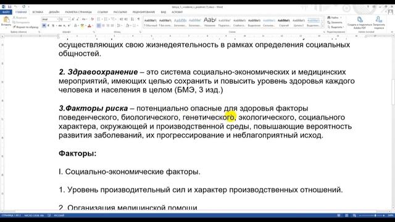Screen dimensions: 395x222
Task: Apply the yellow text highlight color
Action: [82, 26]
